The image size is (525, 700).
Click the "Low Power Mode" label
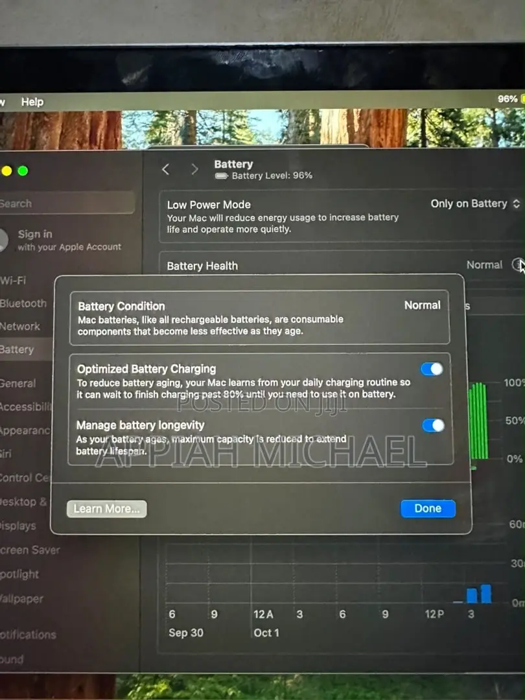pyautogui.click(x=209, y=205)
